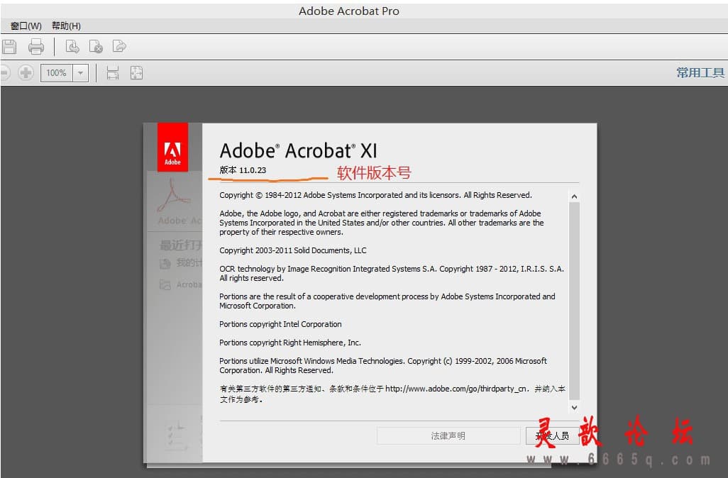Click Portions copyright Right Hemisphere line
This screenshot has width=728, height=478.
[290, 343]
